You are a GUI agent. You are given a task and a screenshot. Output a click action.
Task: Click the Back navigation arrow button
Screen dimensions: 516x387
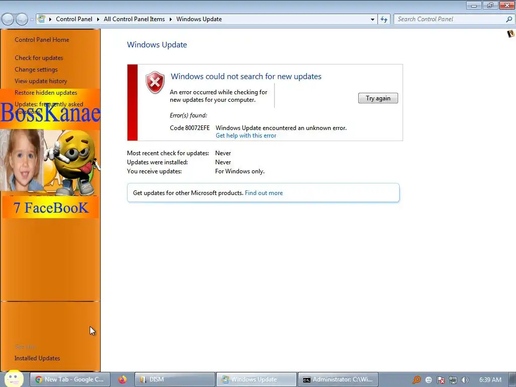tap(8, 20)
